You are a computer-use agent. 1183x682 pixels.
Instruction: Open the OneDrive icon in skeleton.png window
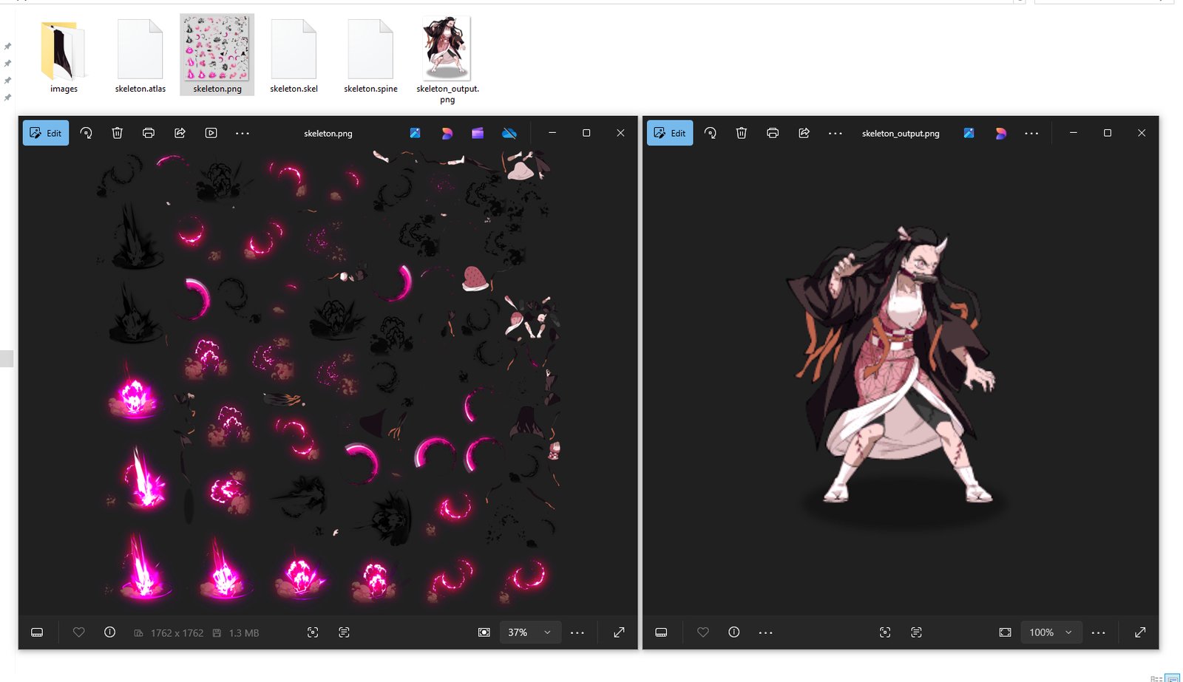click(x=509, y=133)
